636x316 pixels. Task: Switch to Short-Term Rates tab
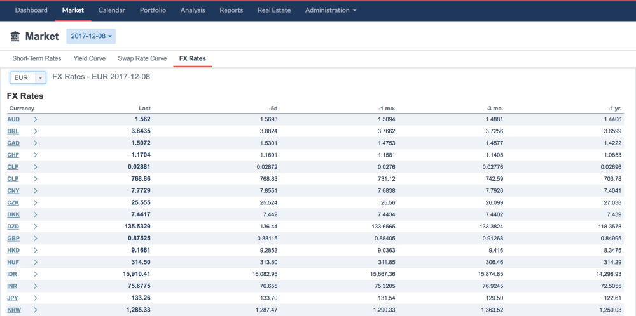[x=37, y=58]
